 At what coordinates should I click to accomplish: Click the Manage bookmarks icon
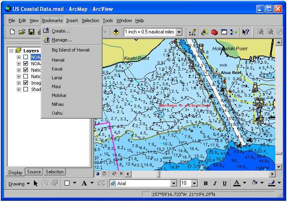[46, 39]
